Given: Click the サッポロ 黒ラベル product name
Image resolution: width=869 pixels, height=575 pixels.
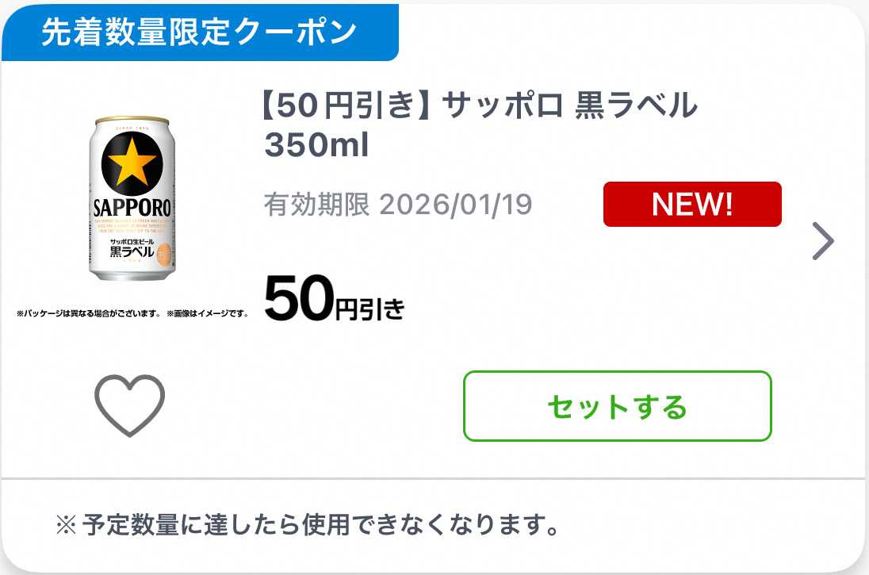Looking at the screenshot, I should [570, 105].
